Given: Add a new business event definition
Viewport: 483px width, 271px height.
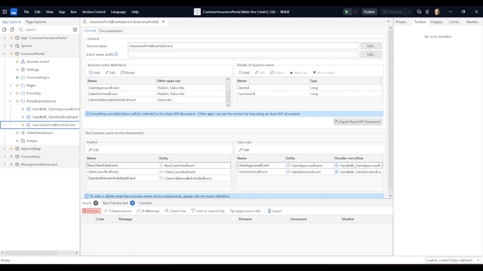Looking at the screenshot, I should click(94, 73).
